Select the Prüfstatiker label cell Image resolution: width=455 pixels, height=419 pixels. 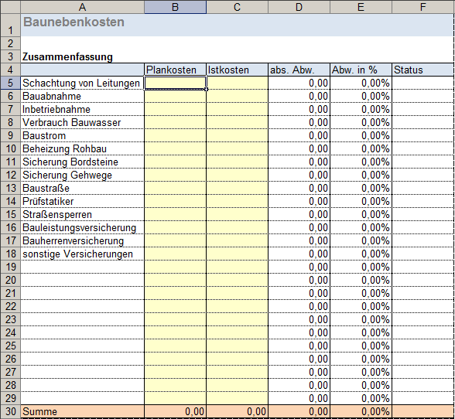(82, 201)
